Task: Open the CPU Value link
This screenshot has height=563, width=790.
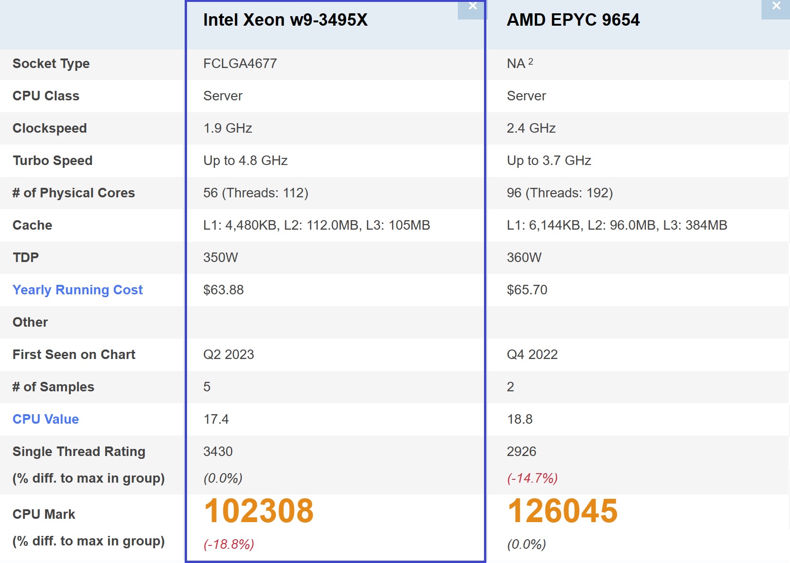Action: tap(46, 419)
